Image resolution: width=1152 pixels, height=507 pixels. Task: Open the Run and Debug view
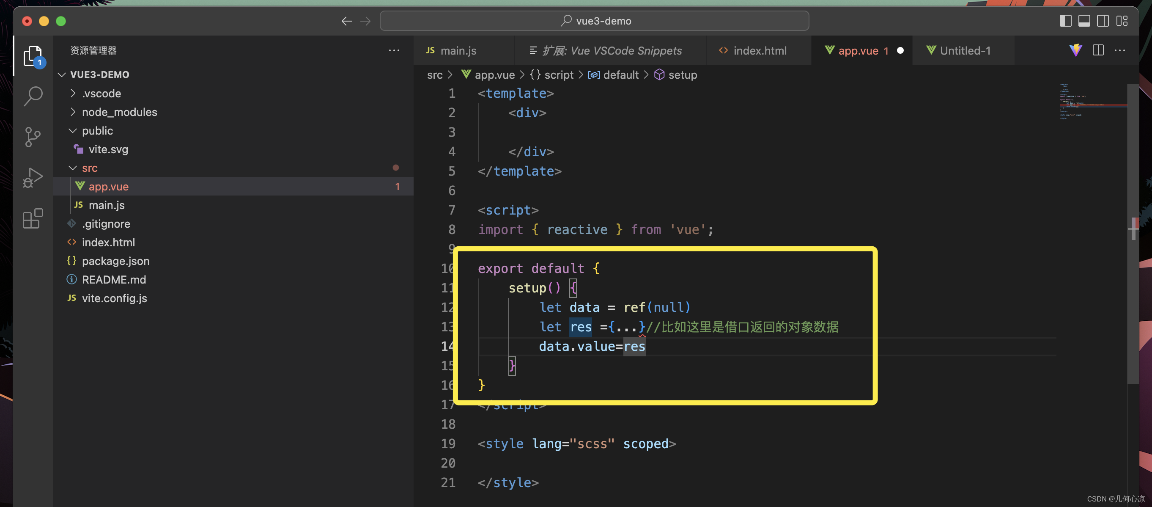coord(33,178)
